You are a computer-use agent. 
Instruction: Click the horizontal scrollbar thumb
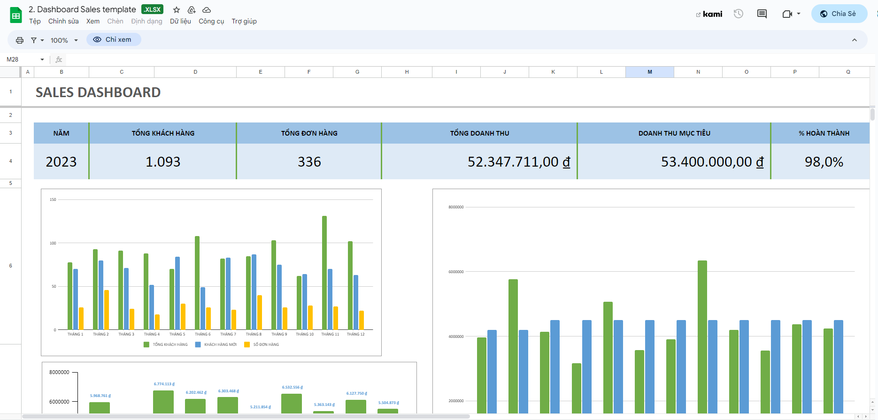click(246, 416)
